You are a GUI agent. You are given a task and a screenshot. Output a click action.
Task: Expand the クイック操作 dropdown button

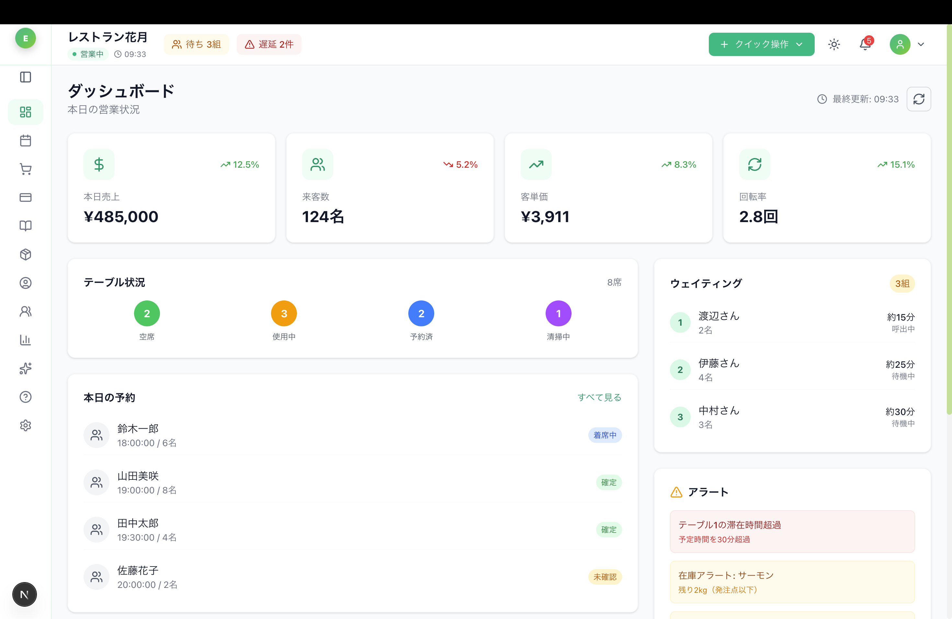point(761,44)
